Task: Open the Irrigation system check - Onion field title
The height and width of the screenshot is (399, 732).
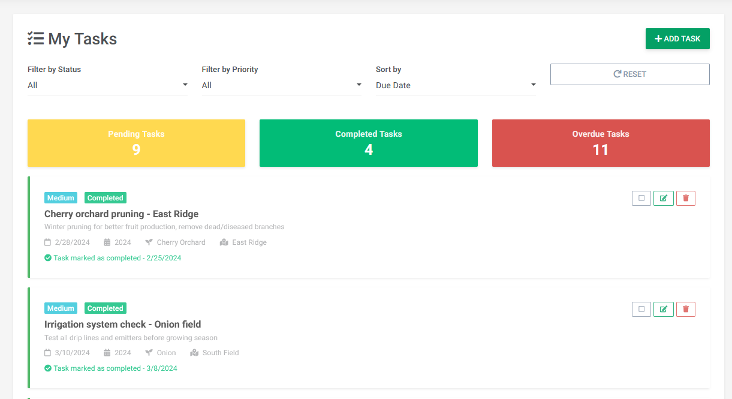Action: tap(122, 325)
